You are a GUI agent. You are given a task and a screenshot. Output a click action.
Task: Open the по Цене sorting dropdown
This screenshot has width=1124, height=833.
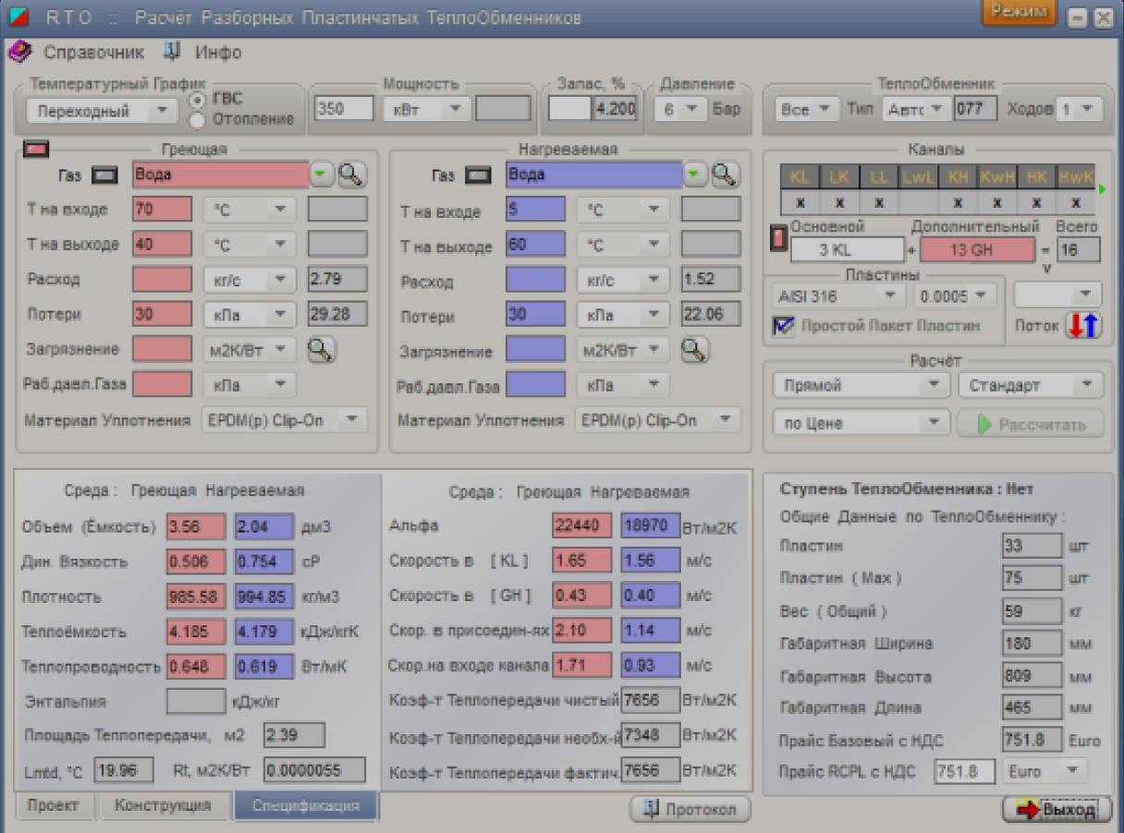click(861, 424)
